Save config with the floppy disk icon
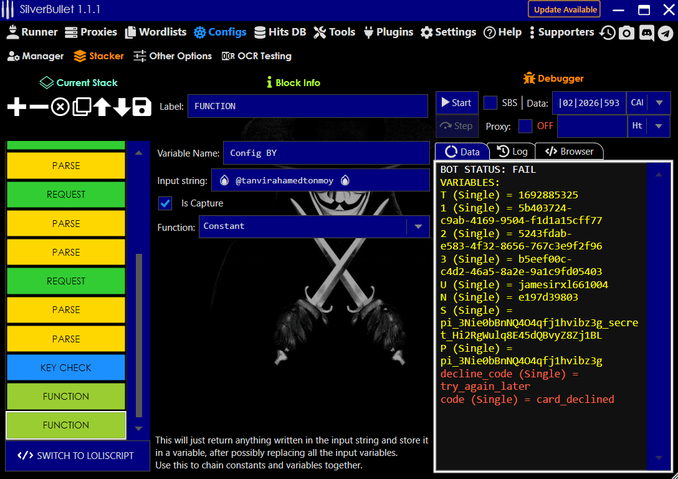The image size is (678, 479). point(142,107)
